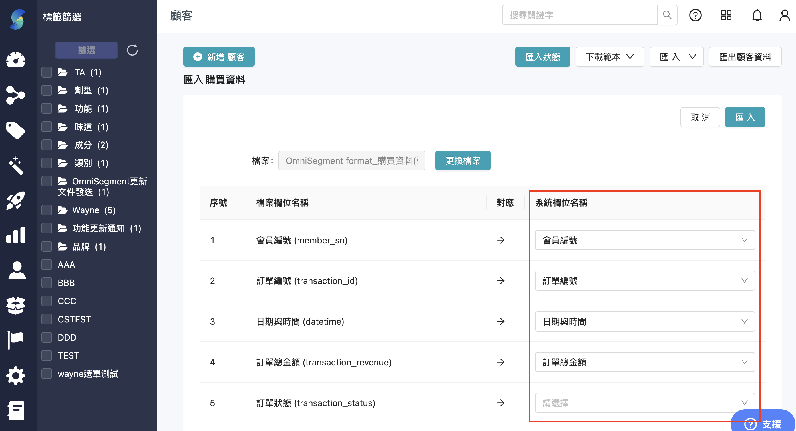Select the CCC tag item
This screenshot has height=431, width=796.
(67, 301)
